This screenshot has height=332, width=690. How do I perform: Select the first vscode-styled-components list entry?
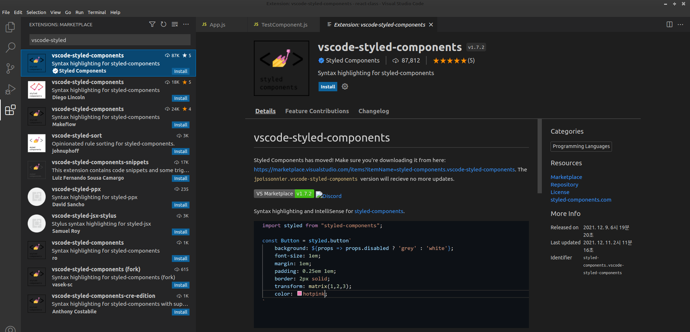point(108,63)
